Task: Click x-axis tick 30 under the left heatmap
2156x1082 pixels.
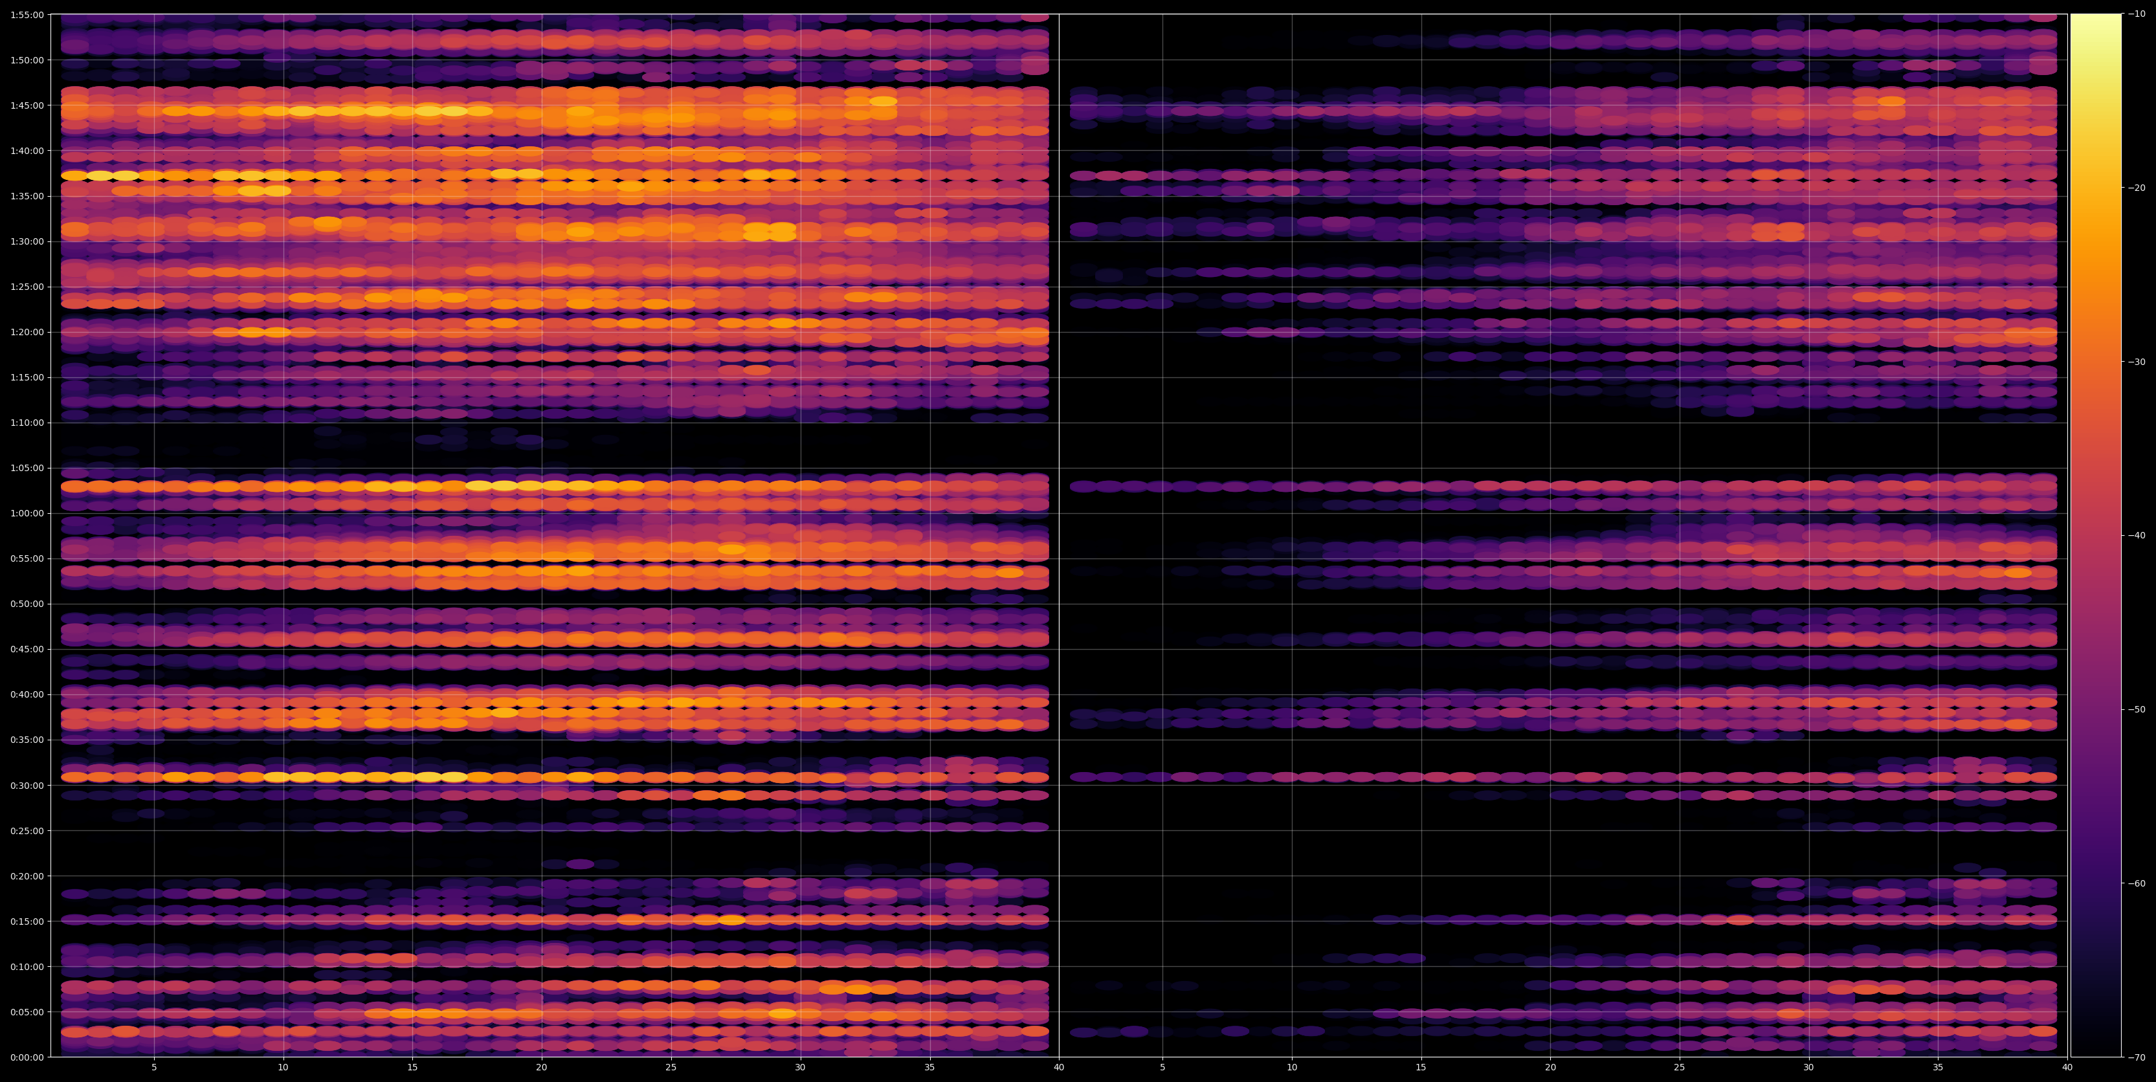Action: (x=800, y=1068)
